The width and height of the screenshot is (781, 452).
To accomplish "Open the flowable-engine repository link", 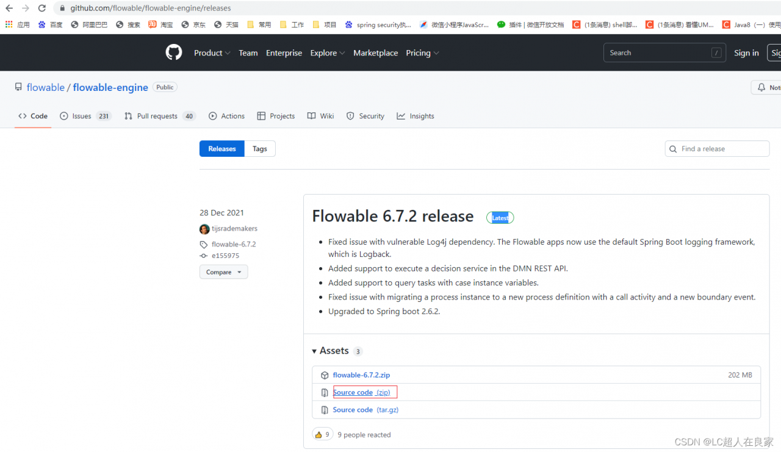I will tap(110, 87).
